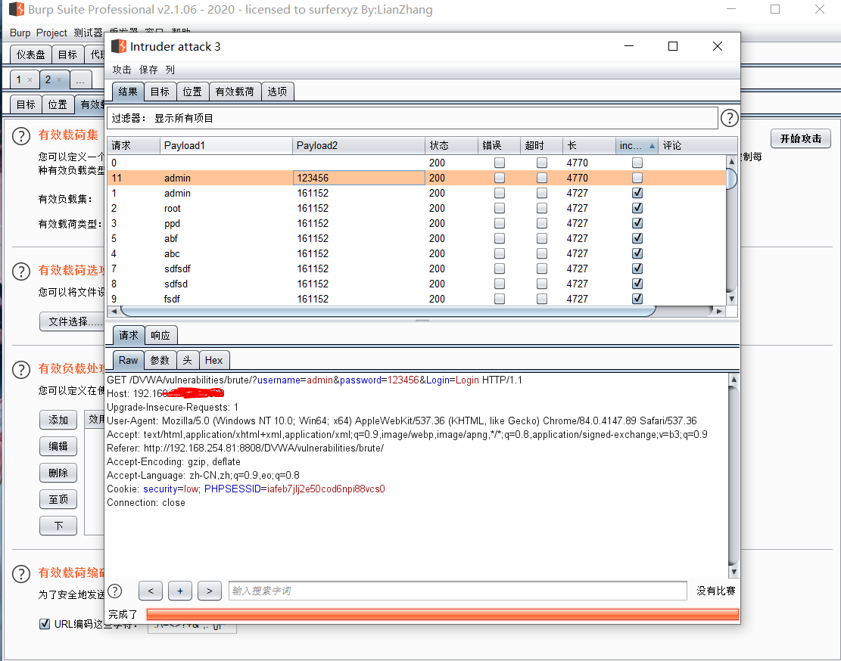
Task: Click the previous match (<) button
Action: click(x=151, y=591)
